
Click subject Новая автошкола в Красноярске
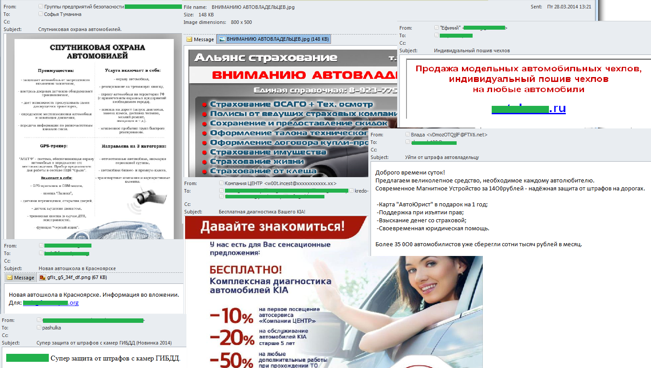pos(77,268)
